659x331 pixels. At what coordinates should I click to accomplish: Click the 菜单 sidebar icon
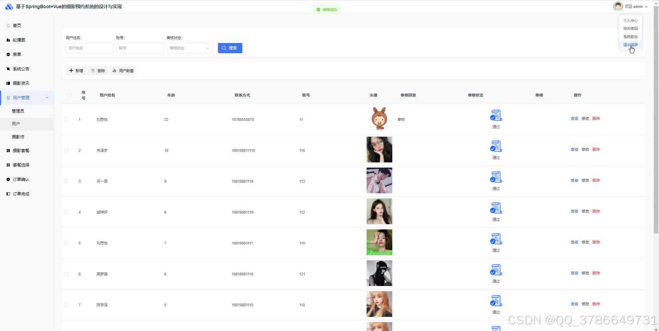8,55
